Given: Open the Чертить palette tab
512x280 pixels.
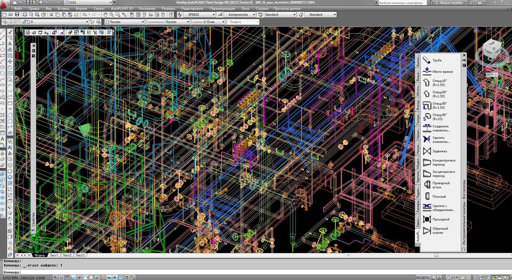Looking at the screenshot, I should 418,177.
